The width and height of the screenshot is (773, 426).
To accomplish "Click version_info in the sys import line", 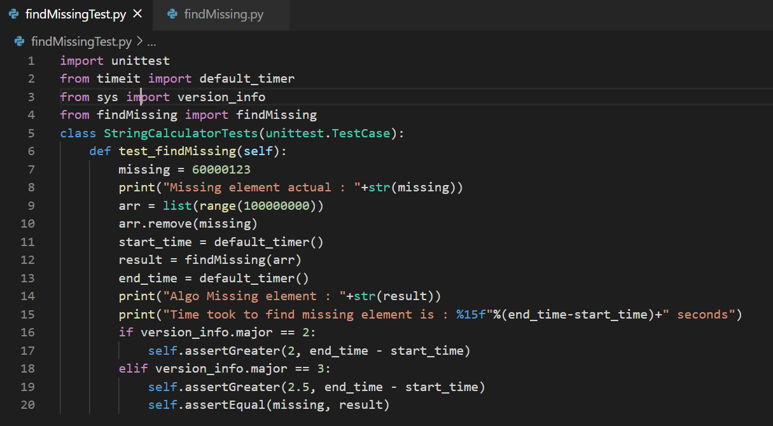I will coord(220,96).
